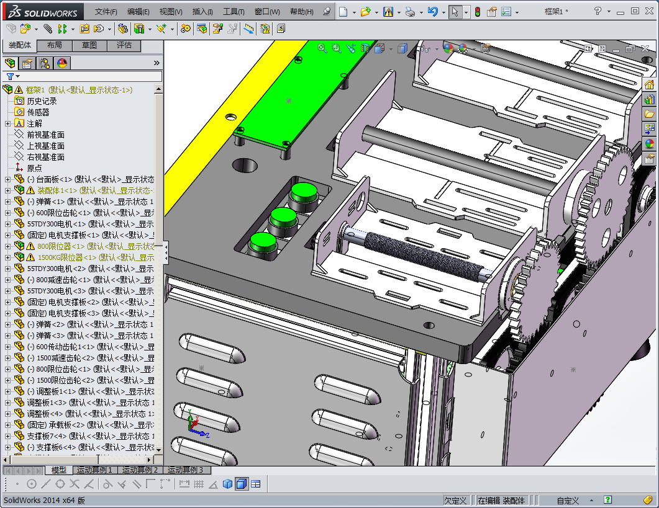Click the Select cursor tool
The height and width of the screenshot is (508, 659).
pos(455,12)
